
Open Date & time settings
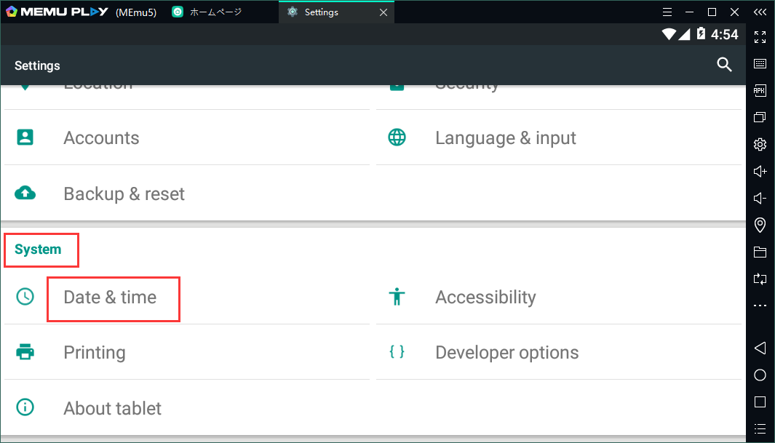tap(110, 297)
